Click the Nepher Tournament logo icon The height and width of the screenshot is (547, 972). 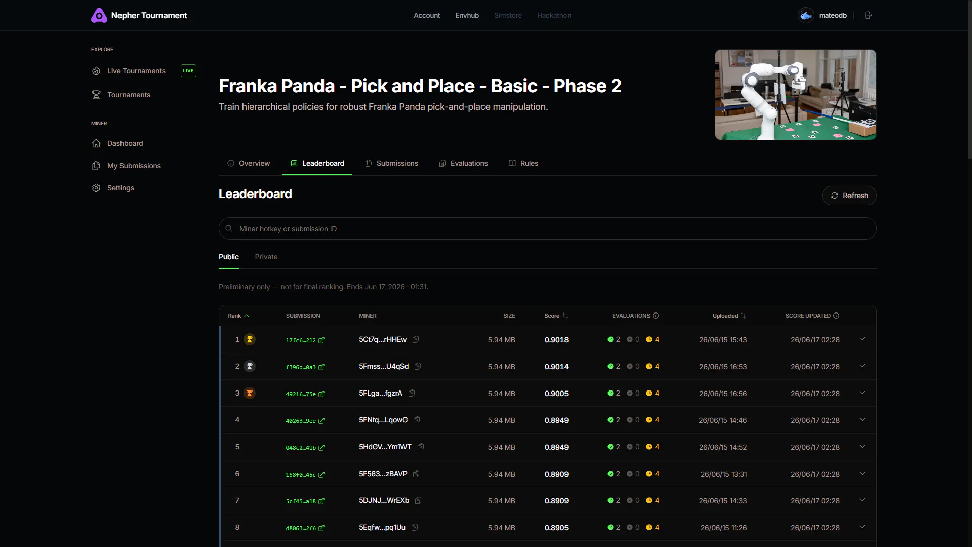coord(99,15)
